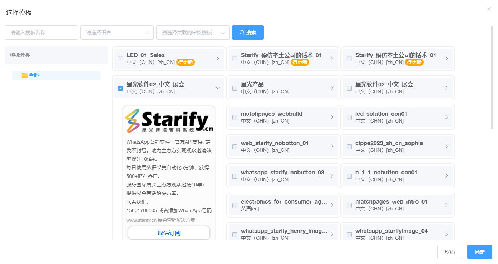Screen dimensions: 498x264
Task: Click the folder icon next to 全部
Action: click(25, 75)
